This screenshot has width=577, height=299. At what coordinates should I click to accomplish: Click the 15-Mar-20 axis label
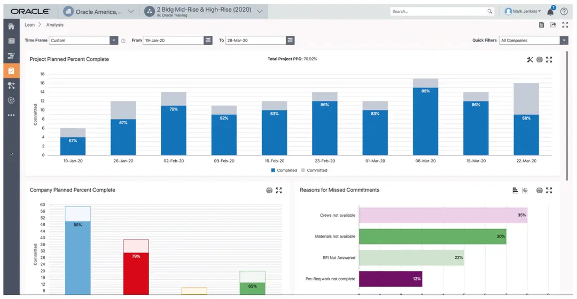[x=476, y=161]
